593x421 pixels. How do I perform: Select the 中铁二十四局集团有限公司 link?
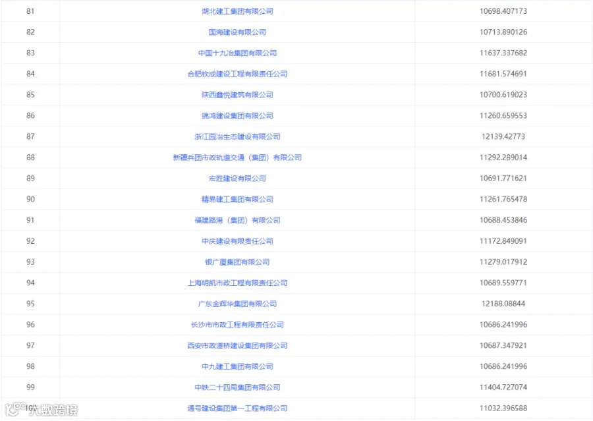[x=237, y=387]
